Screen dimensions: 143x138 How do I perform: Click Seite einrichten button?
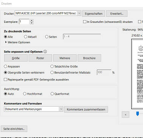coord(14,129)
